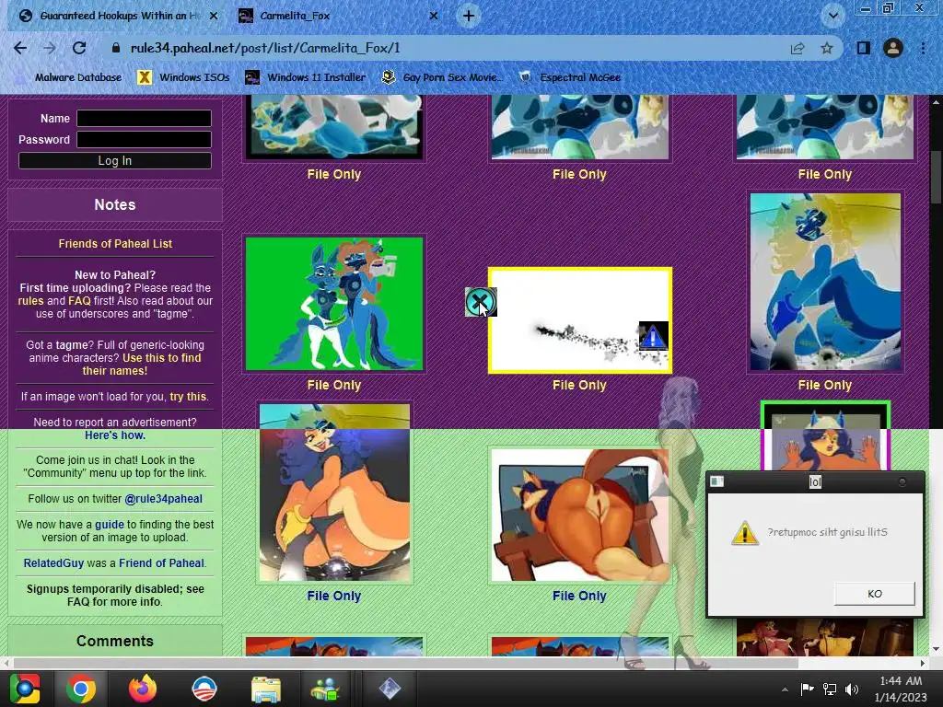Close the Guaranteed Hookups tab
The height and width of the screenshot is (707, 943).
214,16
